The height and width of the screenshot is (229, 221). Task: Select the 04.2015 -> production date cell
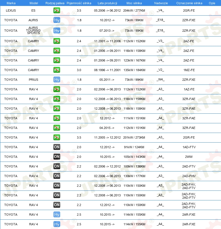point(107,128)
